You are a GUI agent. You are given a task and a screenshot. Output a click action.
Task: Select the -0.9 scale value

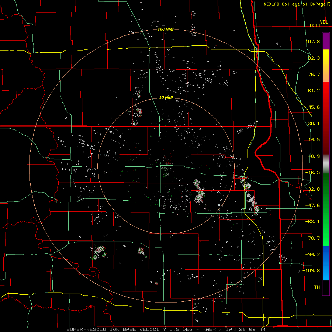[x=314, y=156]
